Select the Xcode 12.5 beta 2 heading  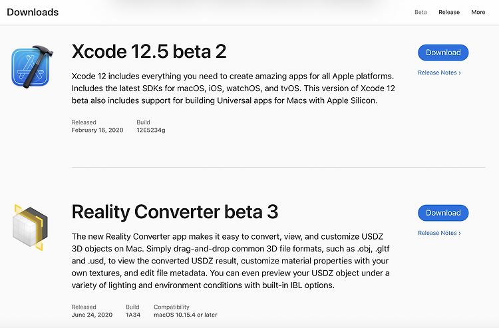(x=149, y=51)
